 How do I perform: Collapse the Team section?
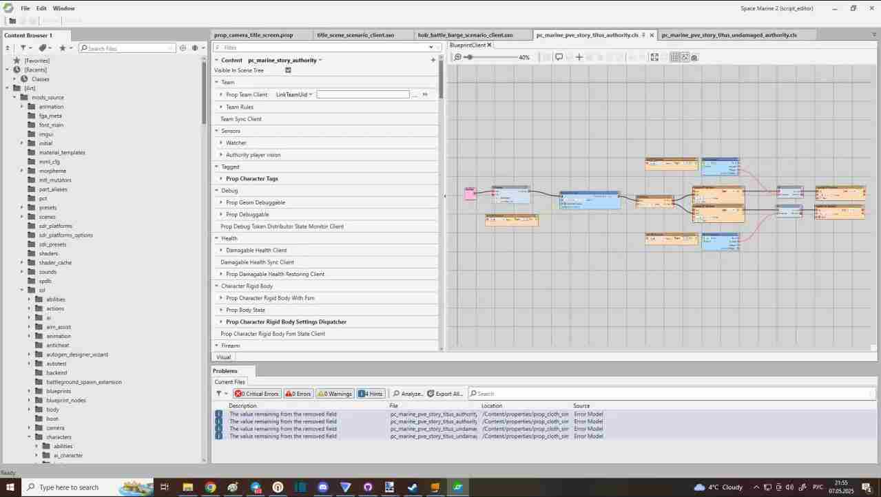[x=216, y=82]
